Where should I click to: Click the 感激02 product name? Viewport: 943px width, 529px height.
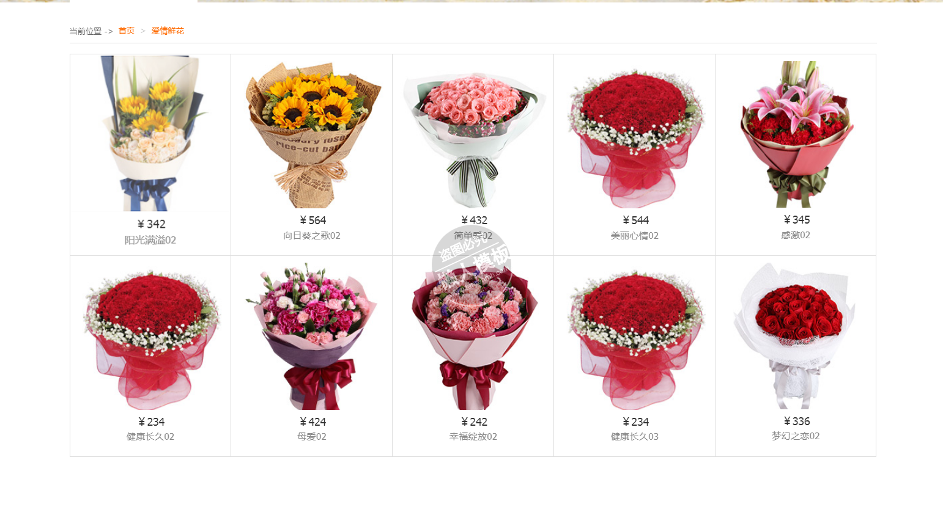(x=796, y=235)
